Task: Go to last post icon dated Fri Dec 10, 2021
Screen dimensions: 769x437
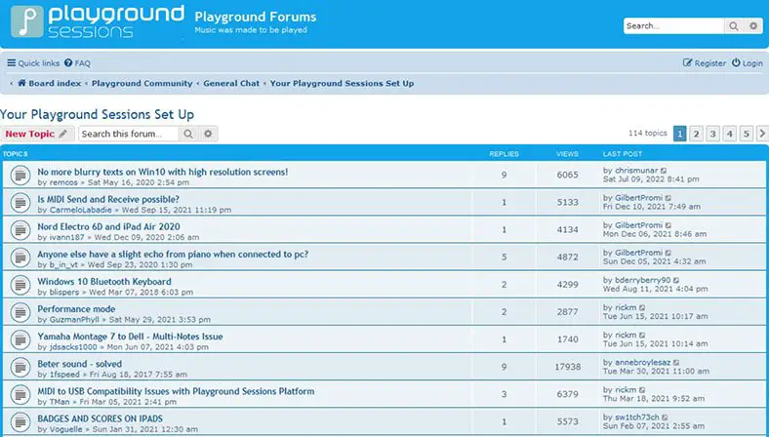Action: 668,198
